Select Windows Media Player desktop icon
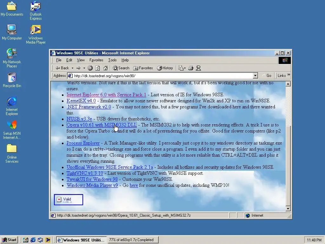This screenshot has width=325, height=244. click(x=36, y=34)
